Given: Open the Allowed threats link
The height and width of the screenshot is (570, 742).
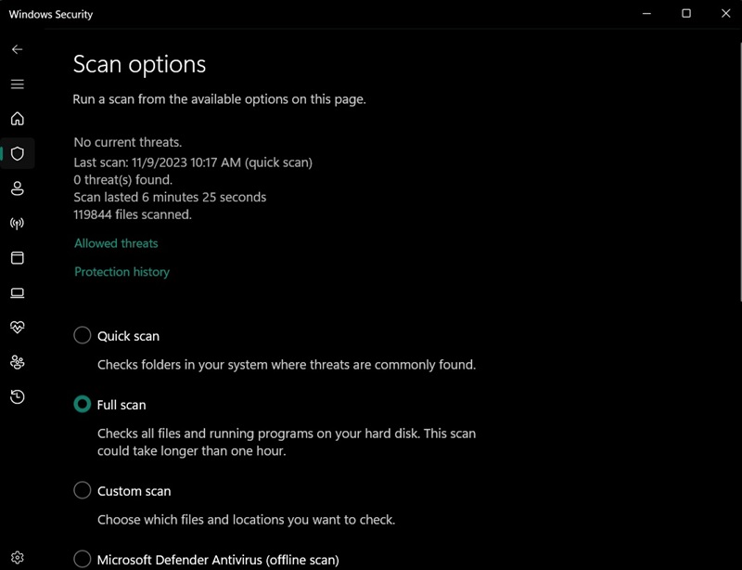Looking at the screenshot, I should point(115,242).
